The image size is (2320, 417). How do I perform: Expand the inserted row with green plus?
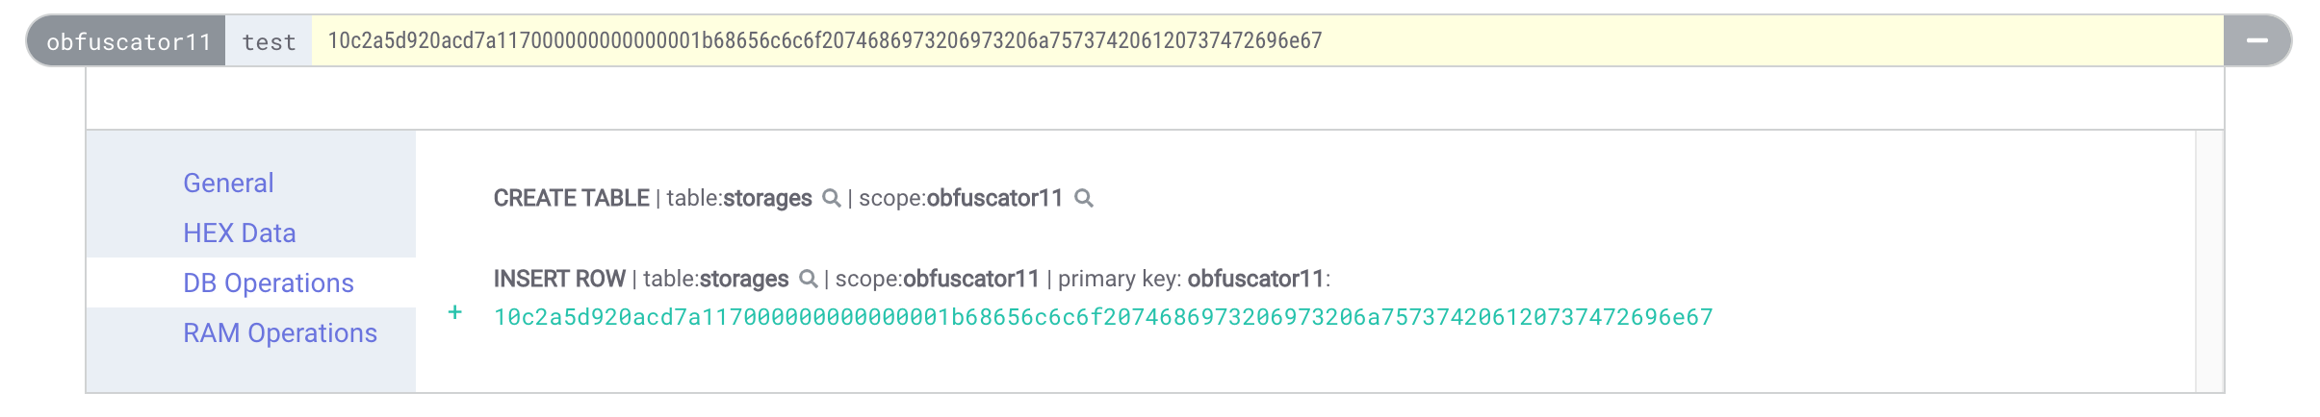click(x=455, y=312)
